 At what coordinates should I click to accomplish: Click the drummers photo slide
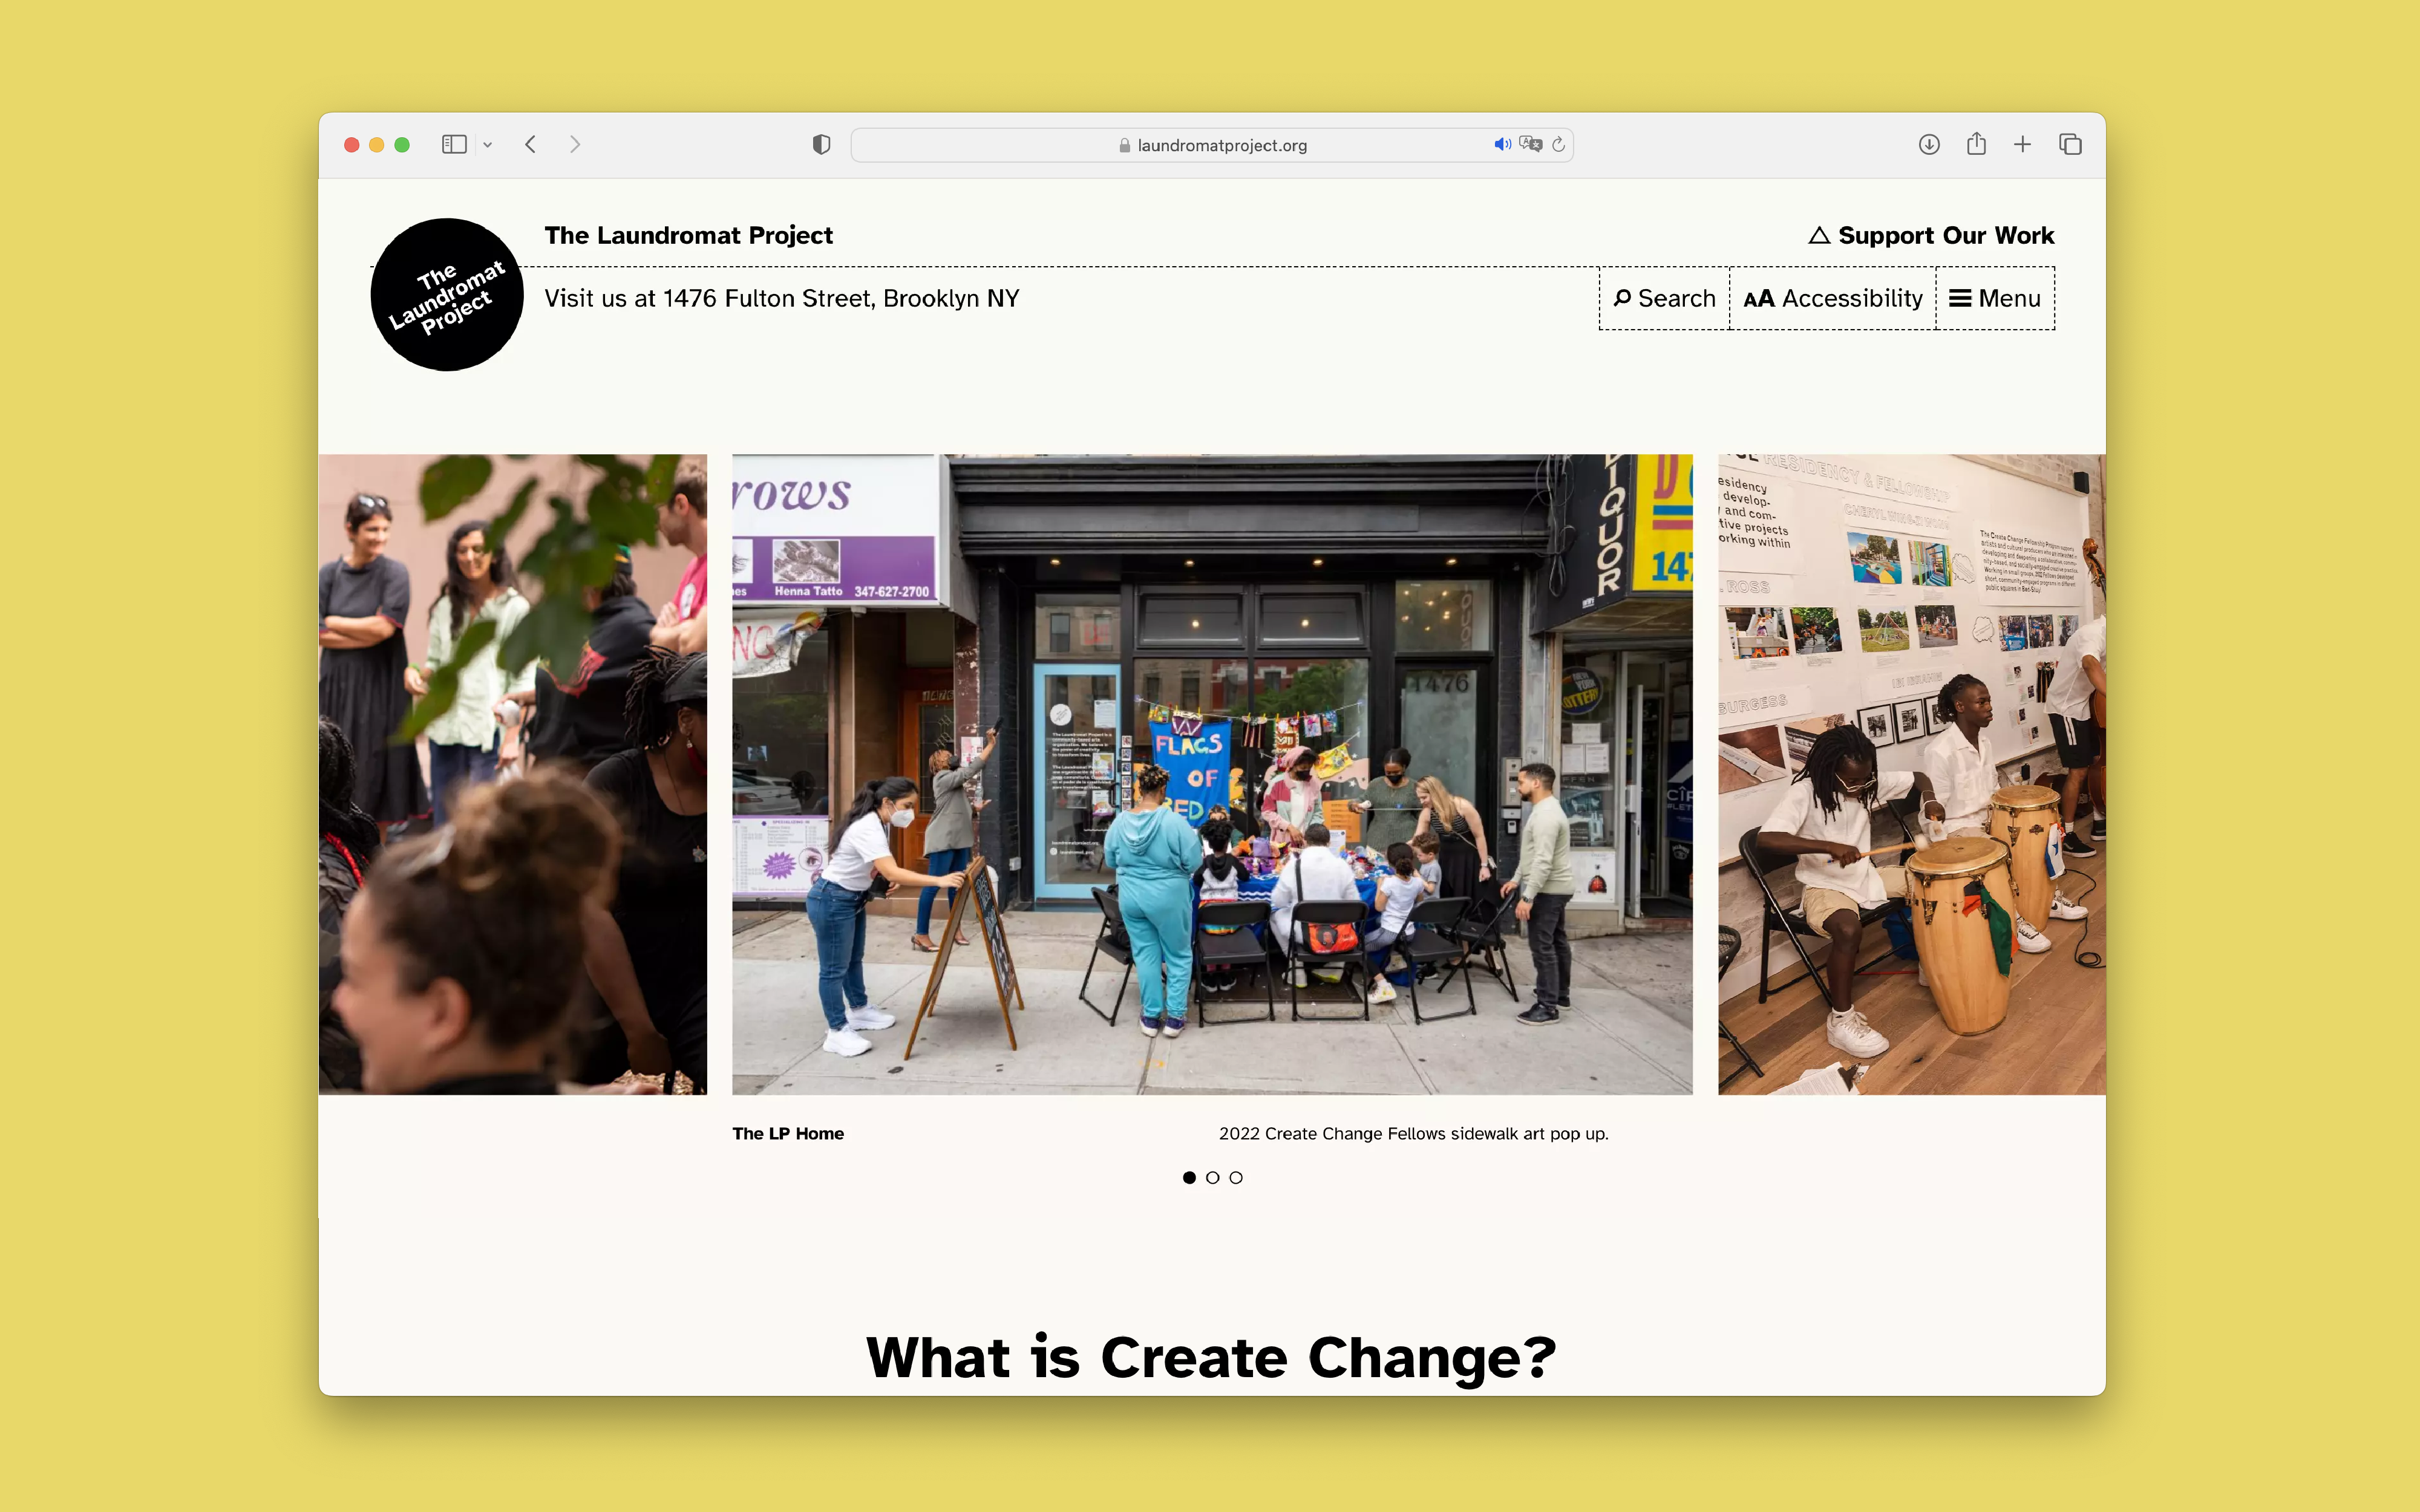tap(1910, 774)
